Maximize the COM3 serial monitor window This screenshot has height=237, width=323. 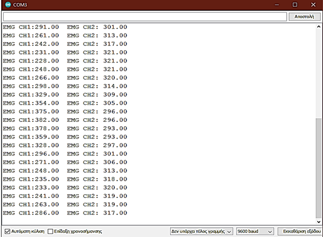(295, 4)
